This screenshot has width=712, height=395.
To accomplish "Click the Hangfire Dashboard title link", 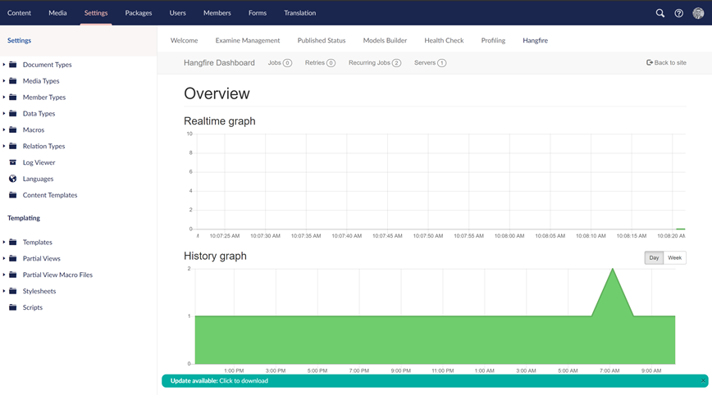I will (219, 62).
